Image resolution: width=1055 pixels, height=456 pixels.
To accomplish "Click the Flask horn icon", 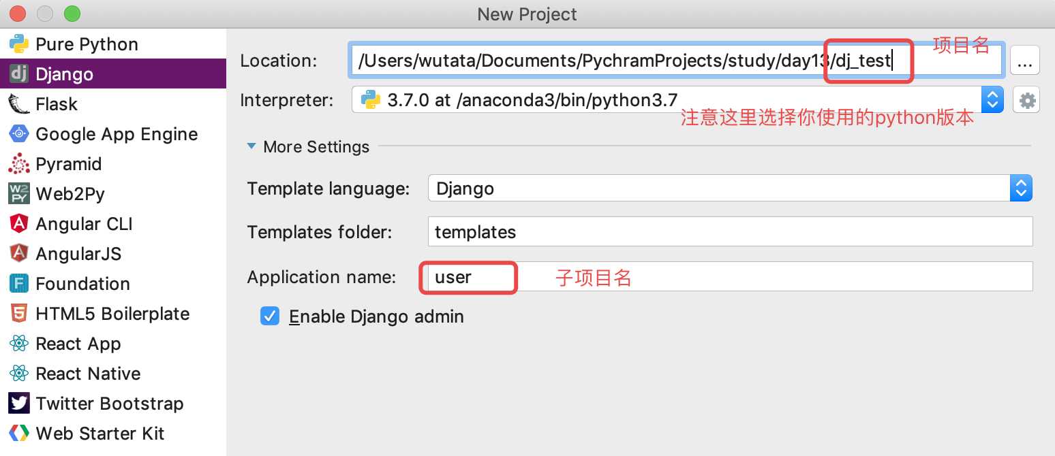I will tap(18, 104).
